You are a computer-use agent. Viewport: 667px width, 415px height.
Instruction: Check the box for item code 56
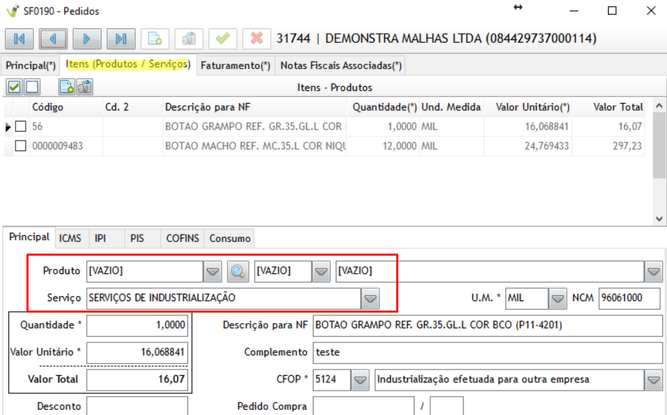tap(21, 127)
